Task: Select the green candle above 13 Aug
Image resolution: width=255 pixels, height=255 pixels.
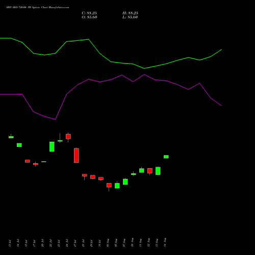Action: (158, 171)
